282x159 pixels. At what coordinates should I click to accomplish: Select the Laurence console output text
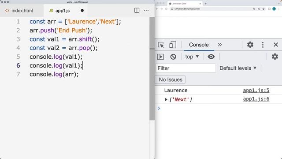176,90
